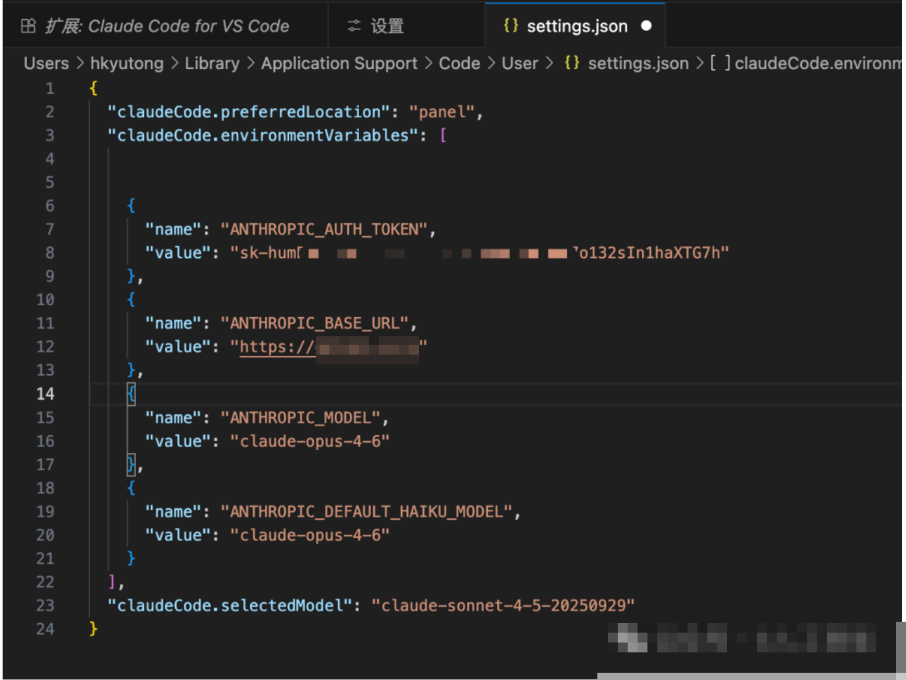
Task: Open the 设置 settings tab
Action: point(407,26)
